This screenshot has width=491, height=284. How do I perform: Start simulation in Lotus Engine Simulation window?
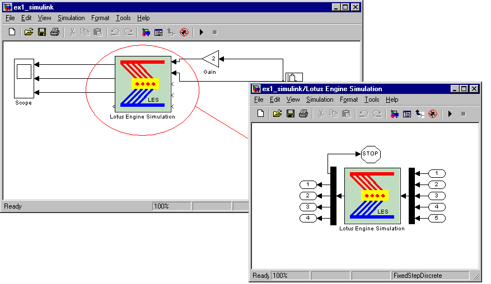450,114
